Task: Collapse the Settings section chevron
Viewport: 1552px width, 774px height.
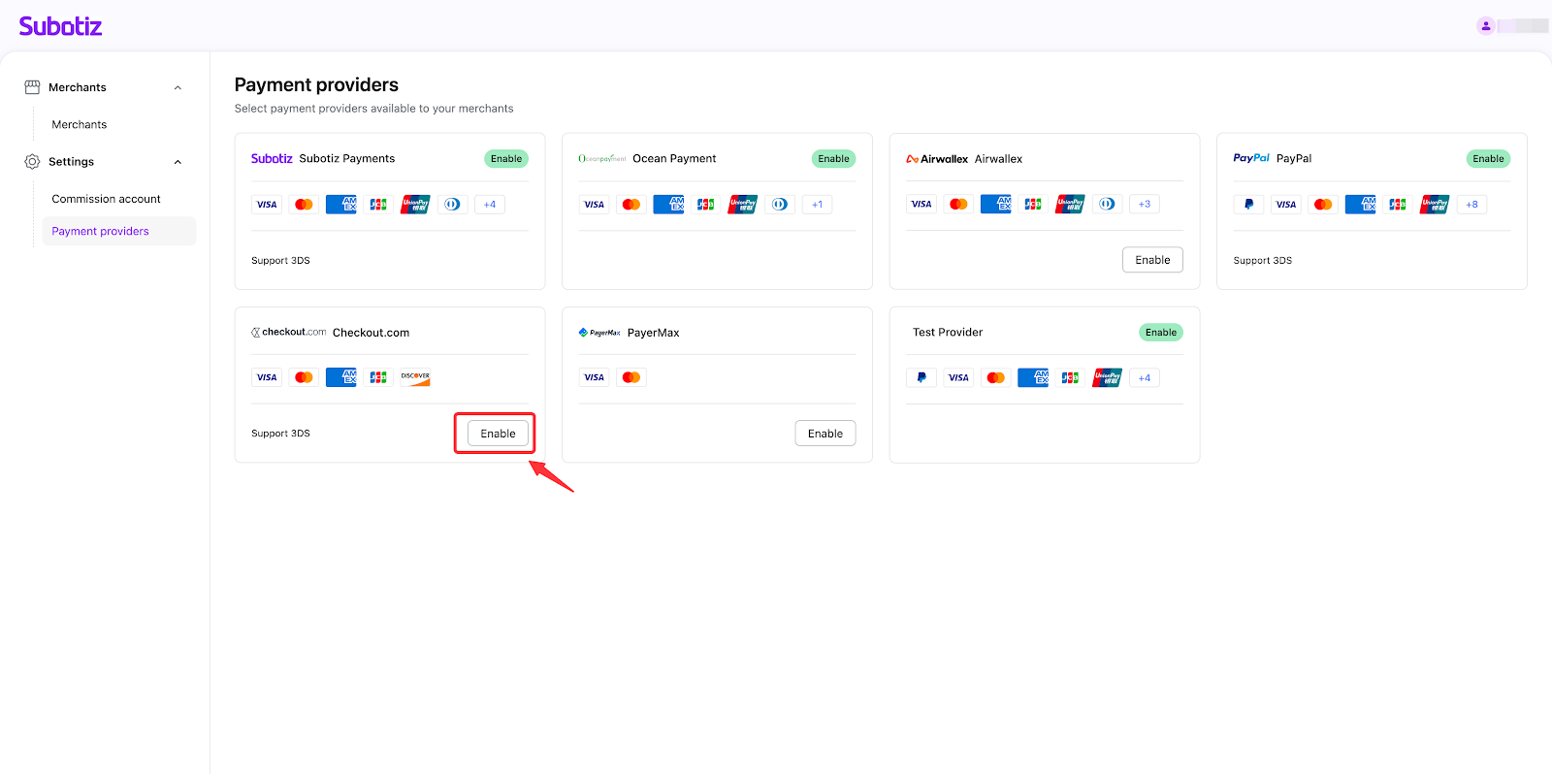Action: tap(178, 162)
